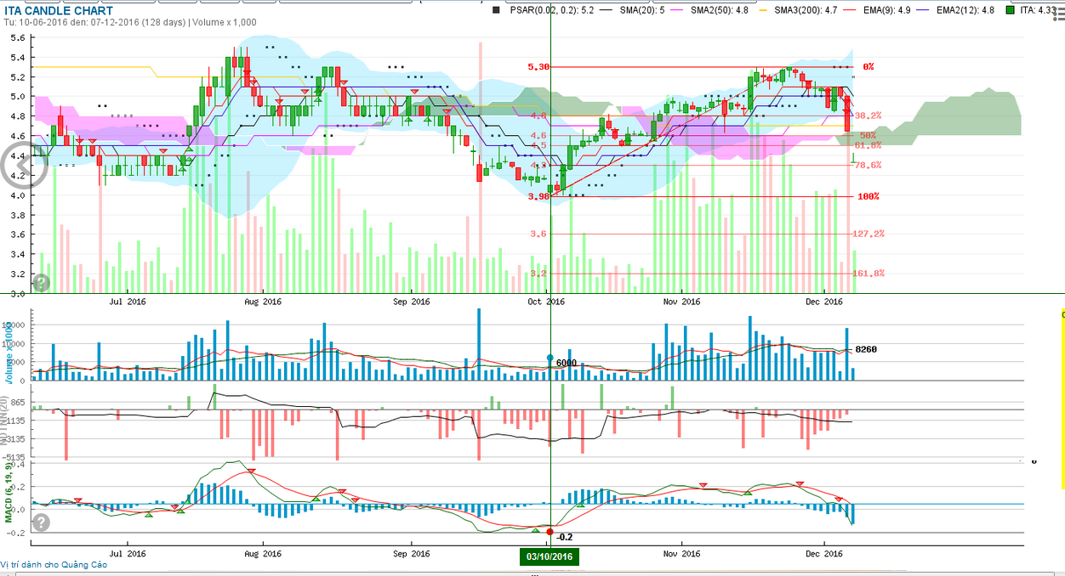Click MACD (6, 19, 9) axis label
Image resolution: width=1065 pixels, height=576 pixels.
coord(9,493)
